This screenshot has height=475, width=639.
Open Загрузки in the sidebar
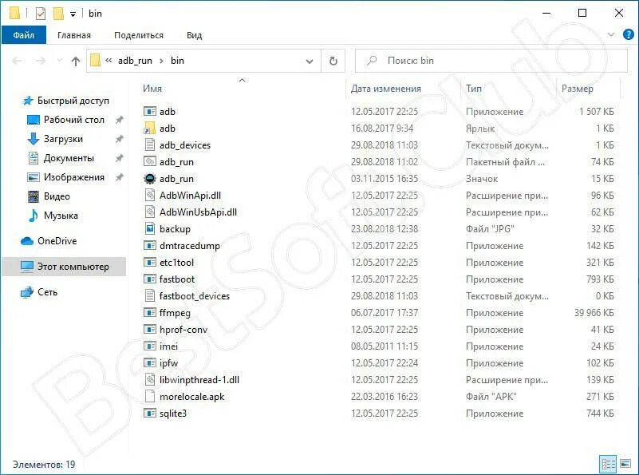pyautogui.click(x=63, y=139)
